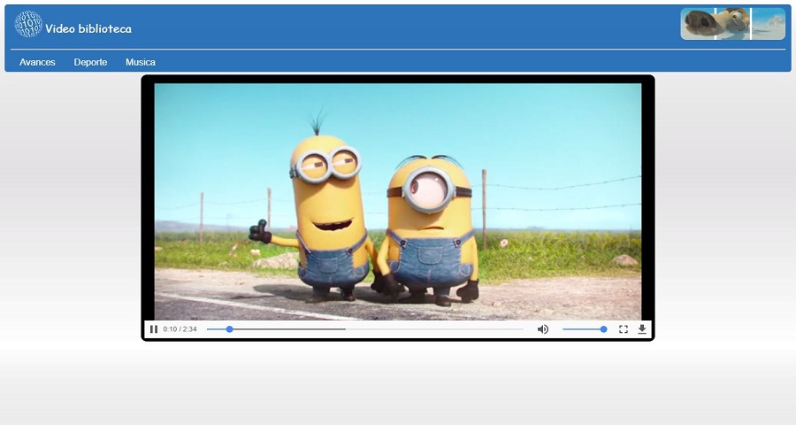The image size is (796, 425).
Task: Open the Deporte menu item
Action: [x=90, y=62]
